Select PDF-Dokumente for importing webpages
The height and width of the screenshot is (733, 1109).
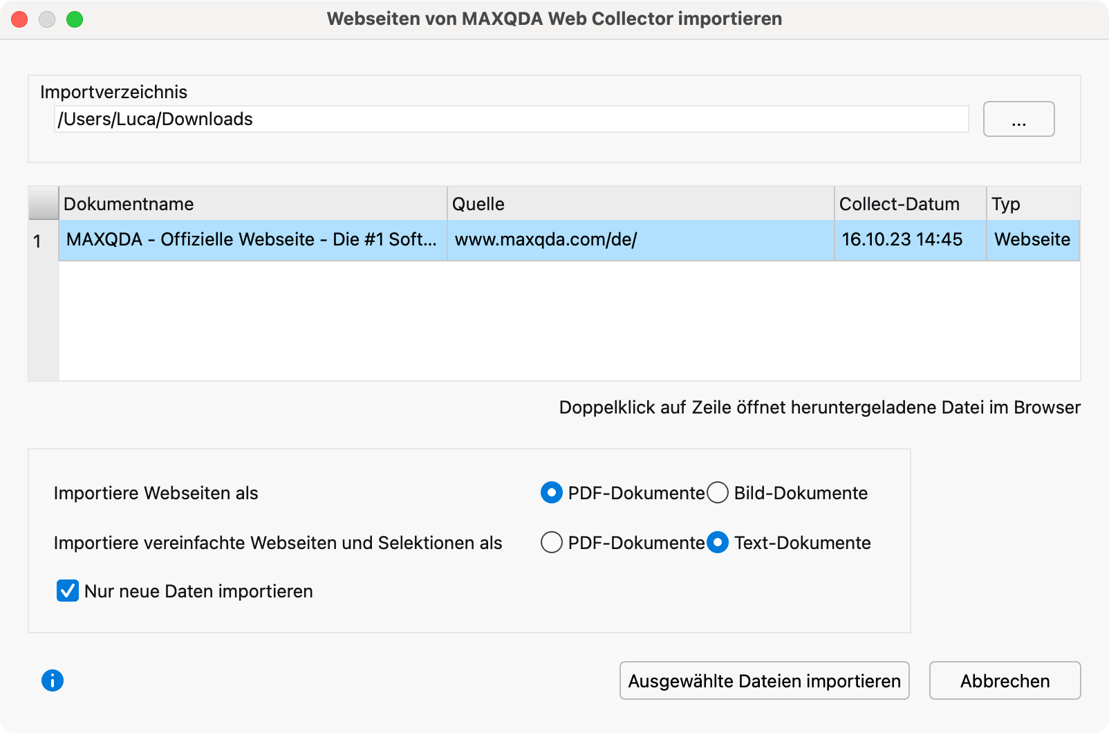[551, 493]
